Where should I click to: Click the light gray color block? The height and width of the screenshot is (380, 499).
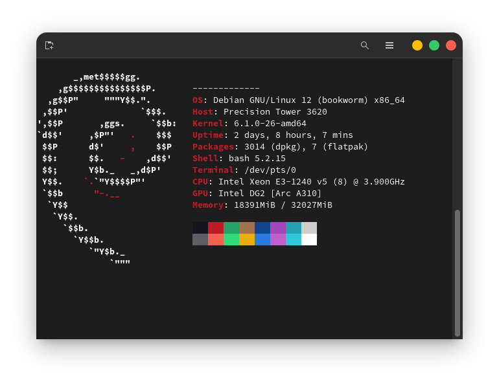tap(309, 228)
